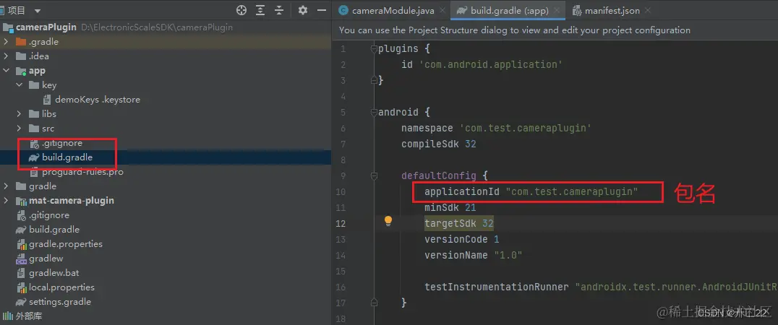Click the mat-camera-plugin module icon

(21, 201)
